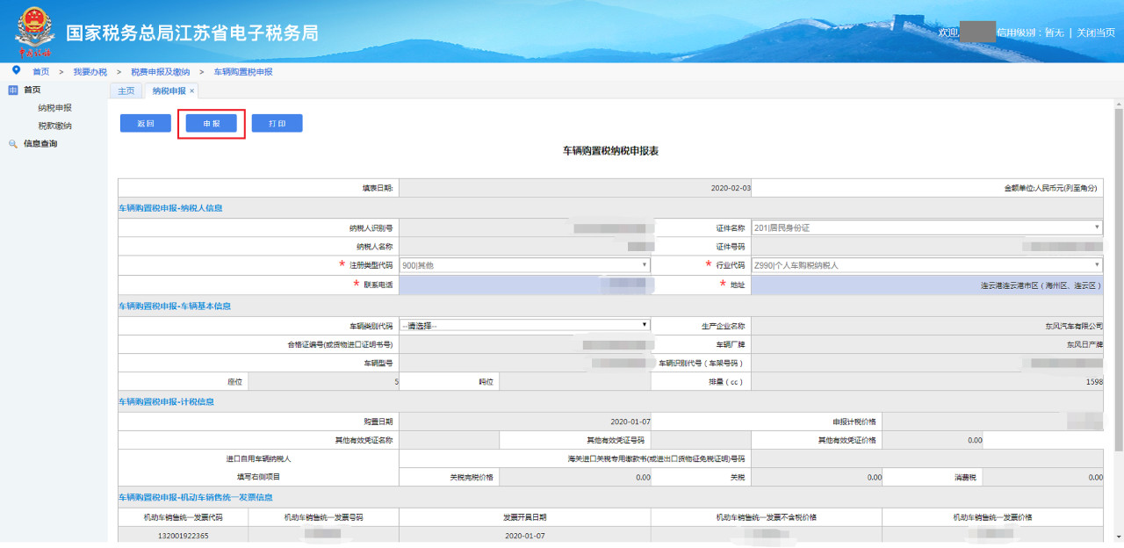Expand 信息查询 in the left sidebar
Screen dimensions: 1124x548
point(40,144)
